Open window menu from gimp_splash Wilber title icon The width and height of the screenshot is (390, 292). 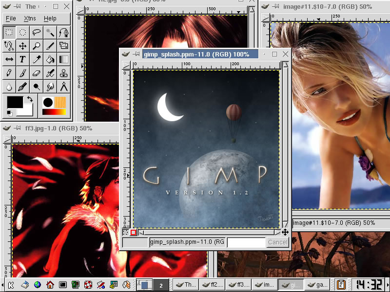(126, 54)
